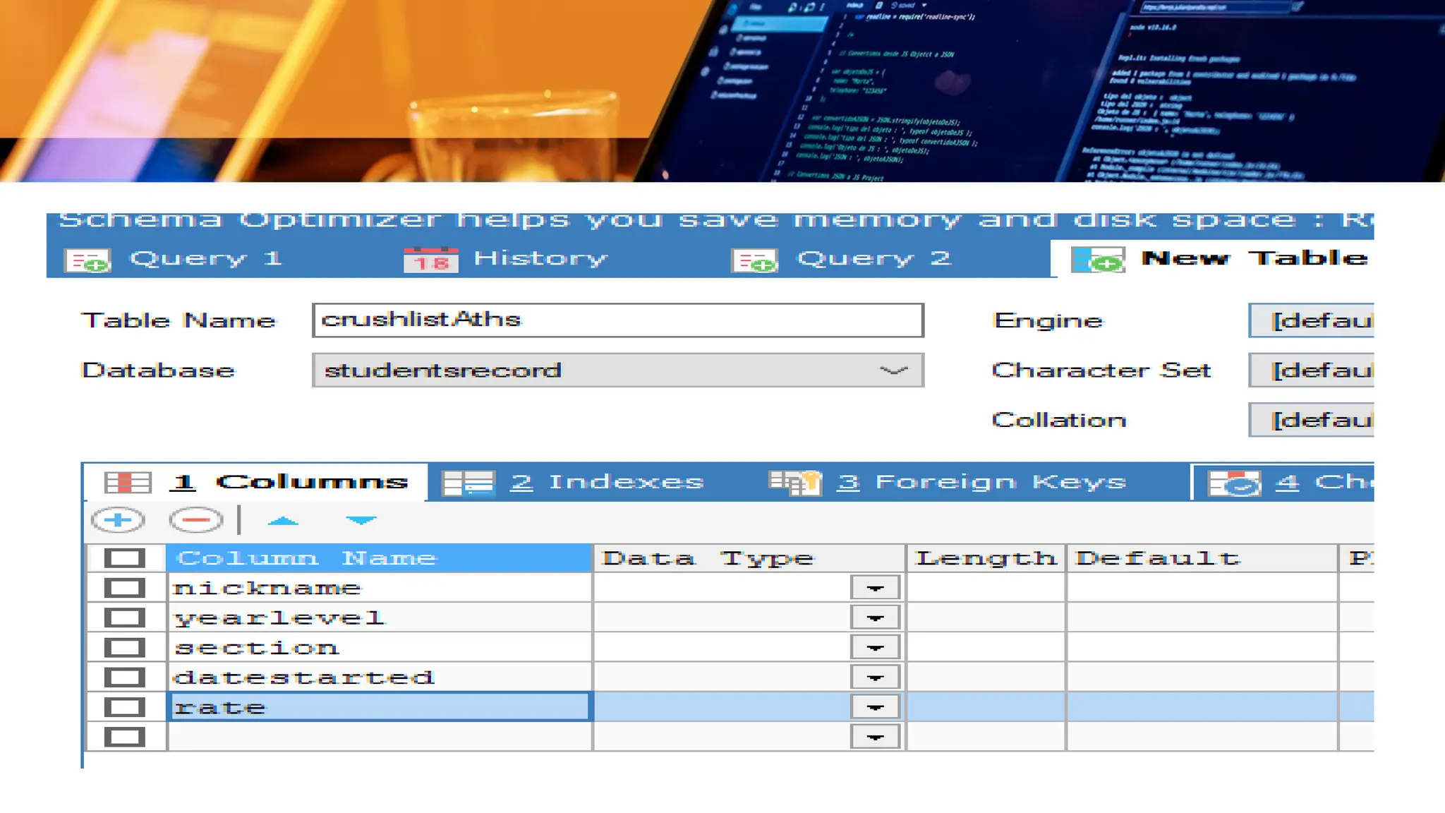Expand data type dropdown for yearlevel

(x=875, y=618)
